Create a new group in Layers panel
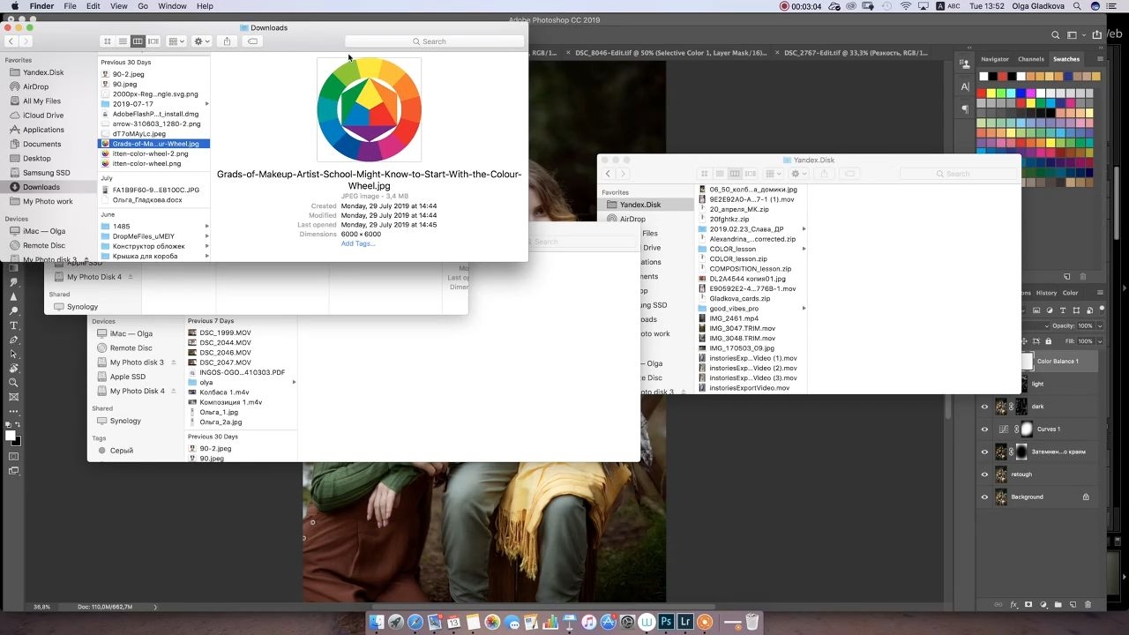Screen dimensions: 1129x635 pyautogui.click(x=1058, y=605)
